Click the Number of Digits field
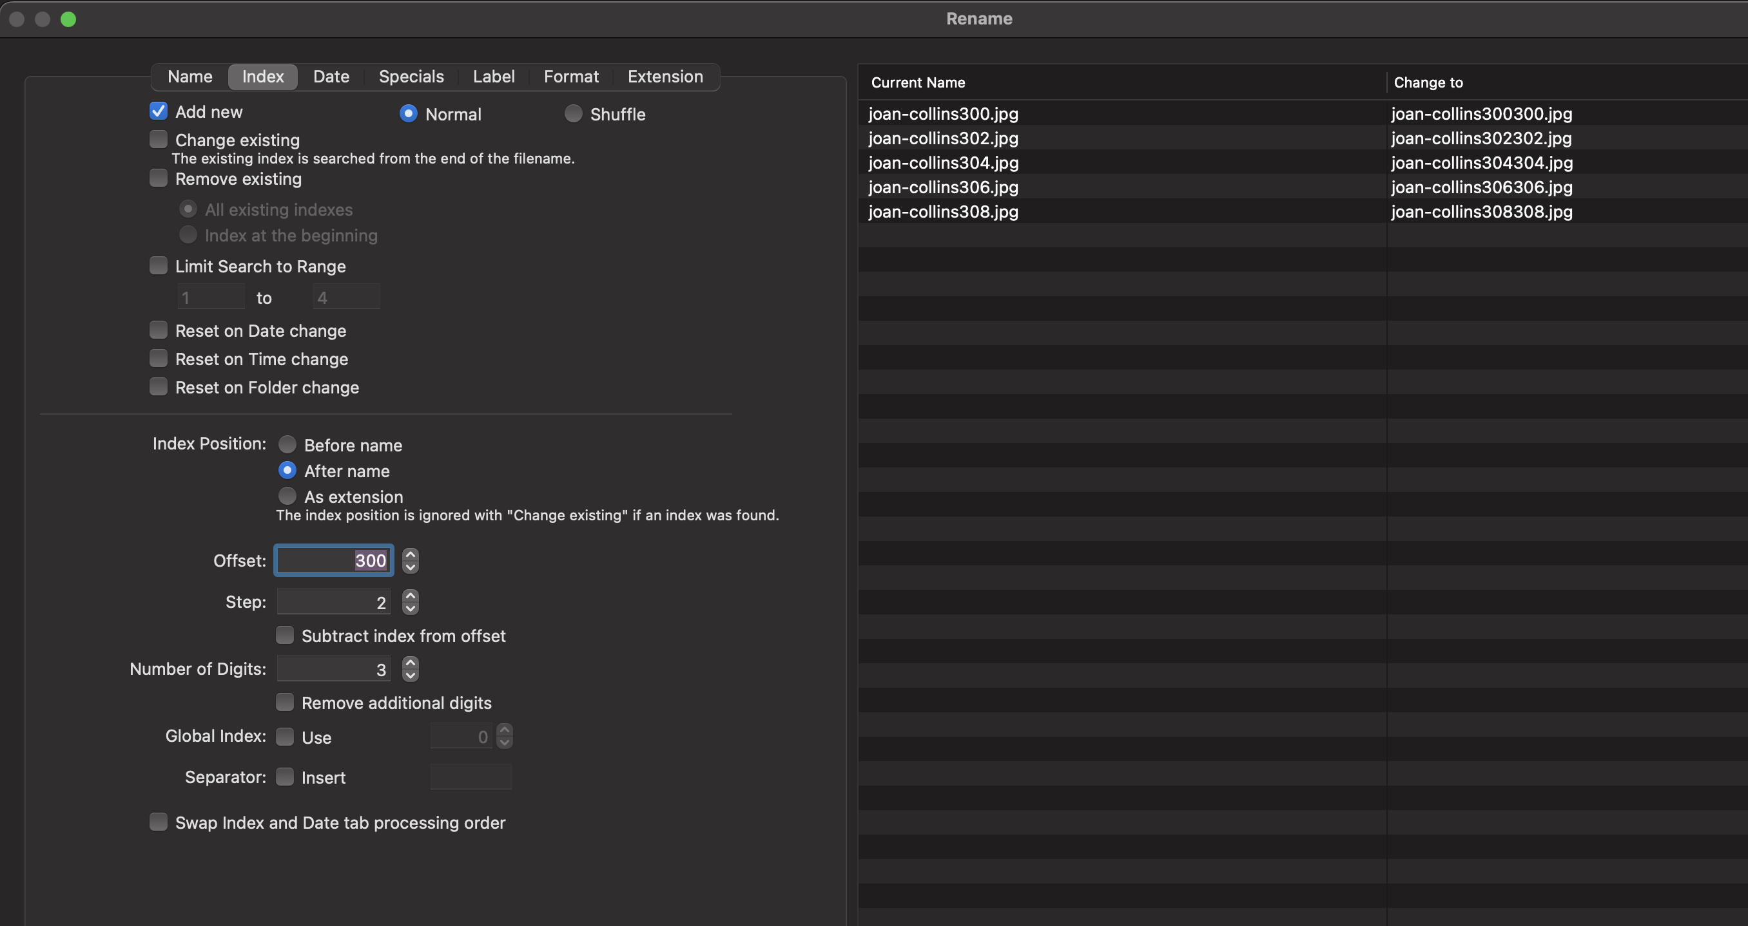Image resolution: width=1748 pixels, height=926 pixels. pos(333,669)
